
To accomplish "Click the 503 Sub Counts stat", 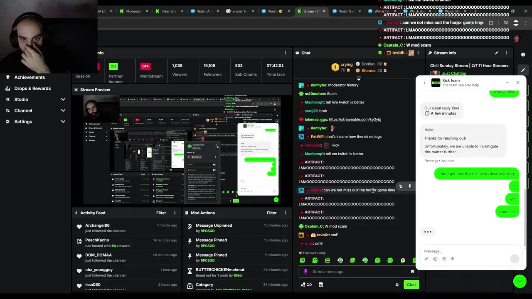I will (x=246, y=70).
